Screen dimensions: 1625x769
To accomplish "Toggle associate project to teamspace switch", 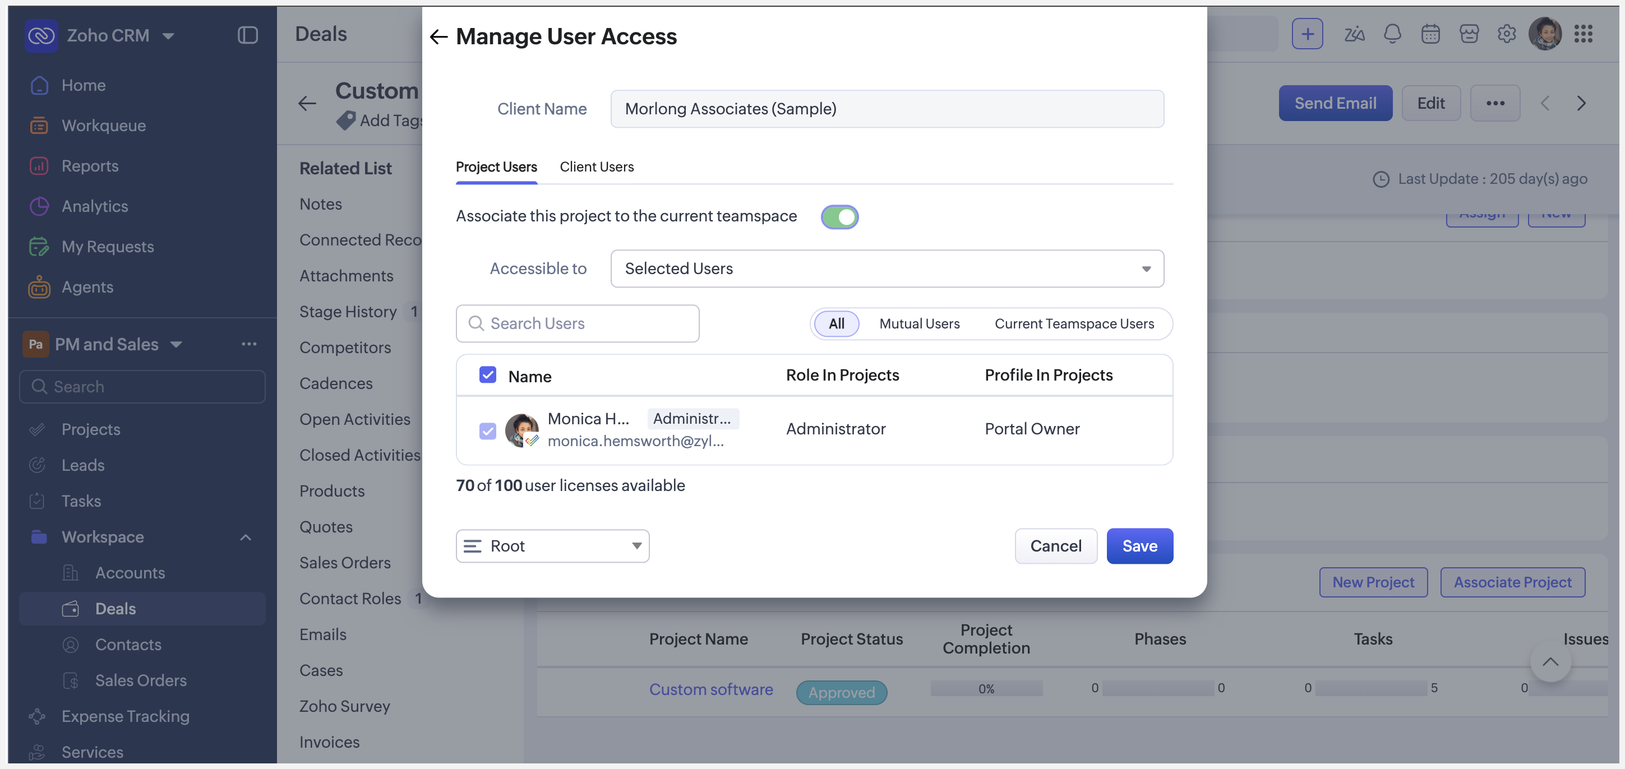I will [x=839, y=217].
